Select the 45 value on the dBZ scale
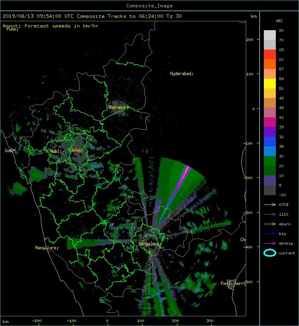299x326 pixels. [x=281, y=108]
